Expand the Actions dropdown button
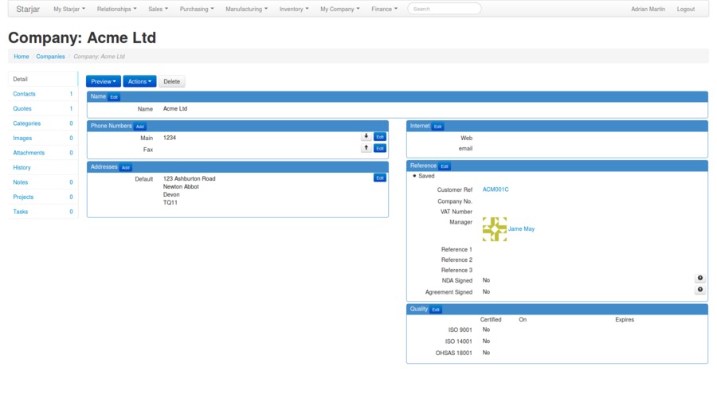717x398 pixels. 139,81
